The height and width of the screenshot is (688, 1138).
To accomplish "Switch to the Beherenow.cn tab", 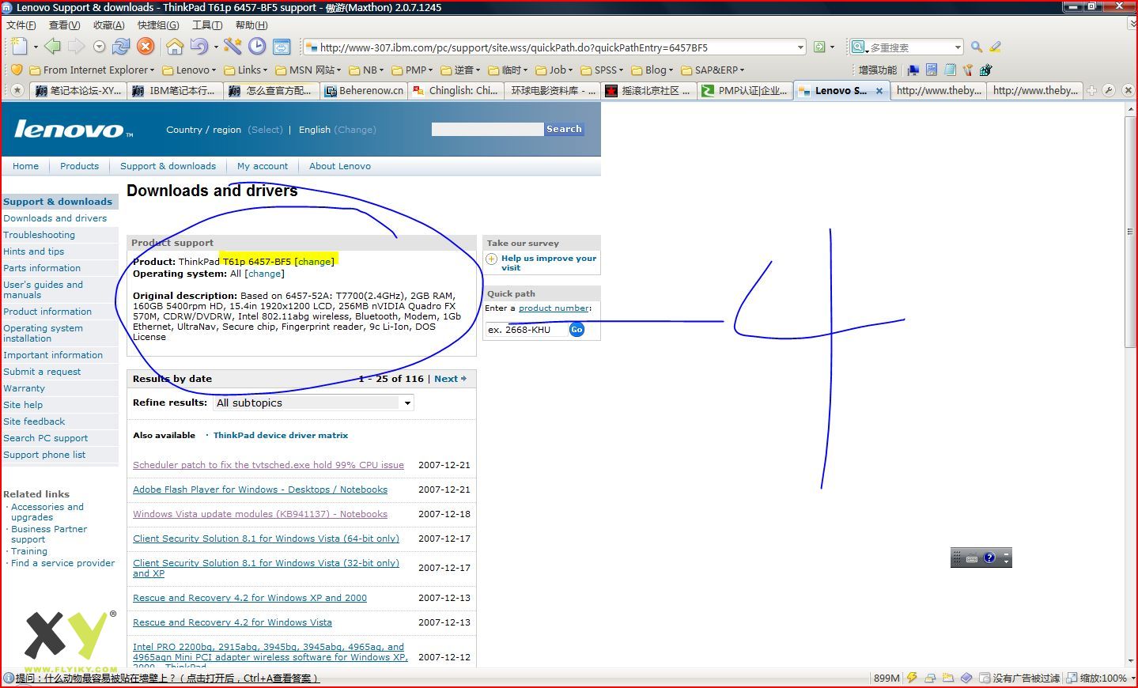I will click(x=365, y=90).
